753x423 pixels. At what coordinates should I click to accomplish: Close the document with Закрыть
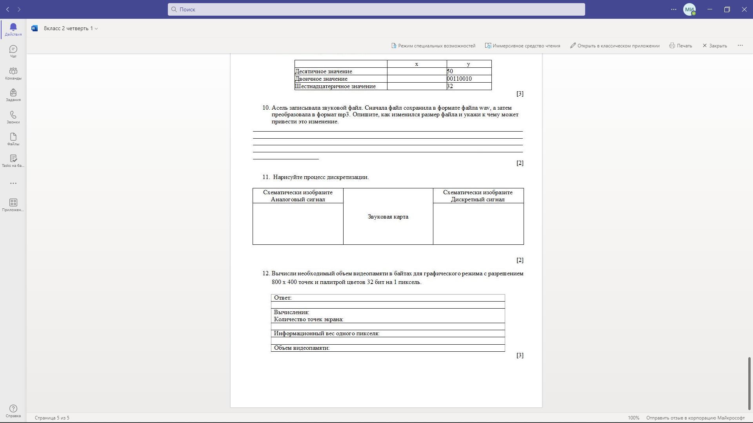[x=715, y=46]
